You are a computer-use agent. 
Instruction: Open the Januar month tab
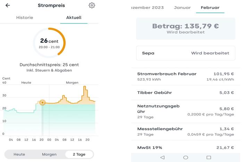pos(182,8)
